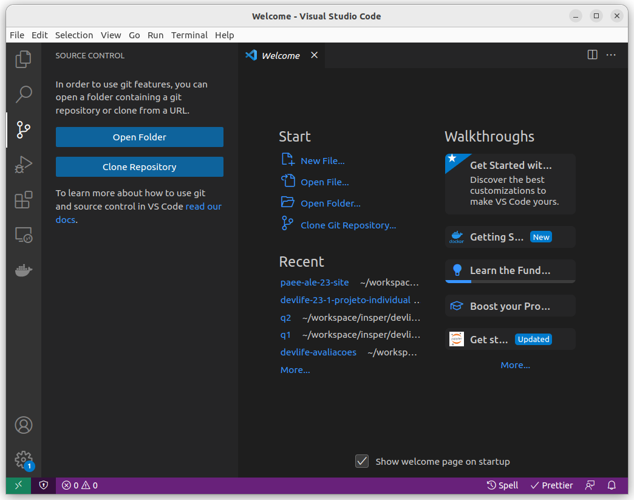Expand the More... recent folders list

295,370
